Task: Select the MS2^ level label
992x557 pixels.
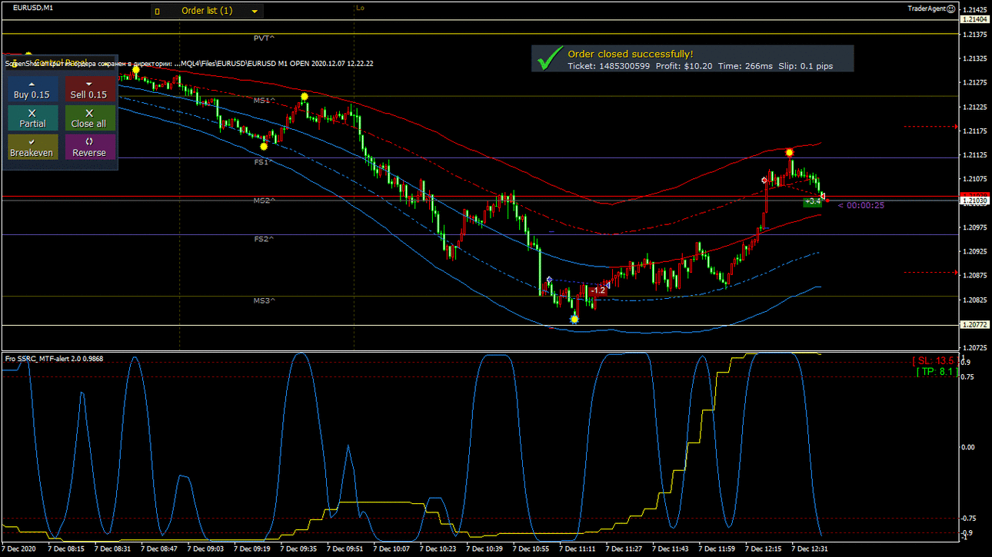Action: tap(265, 201)
